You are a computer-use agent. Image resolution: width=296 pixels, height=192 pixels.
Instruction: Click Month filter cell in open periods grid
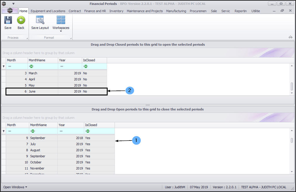pyautogui.click(x=16, y=66)
